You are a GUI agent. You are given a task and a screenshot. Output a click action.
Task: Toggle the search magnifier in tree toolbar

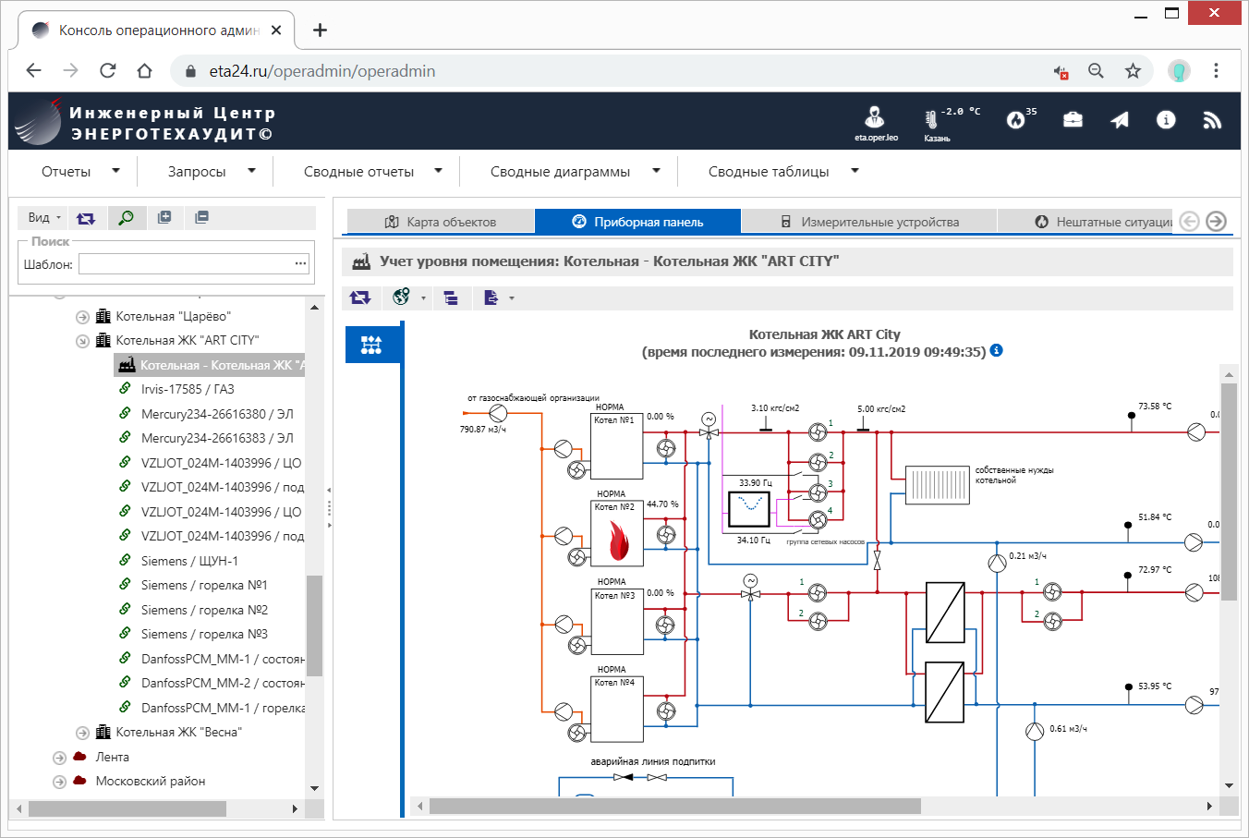coord(127,217)
